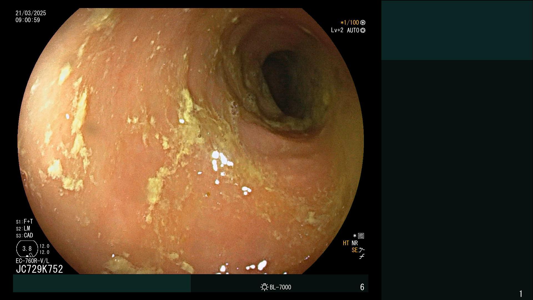Click the NR noise reduction label

(x=355, y=243)
